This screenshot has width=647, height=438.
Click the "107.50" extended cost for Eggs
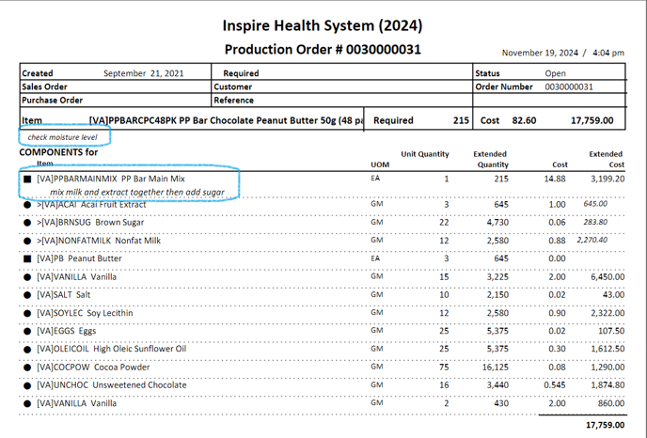tap(611, 331)
